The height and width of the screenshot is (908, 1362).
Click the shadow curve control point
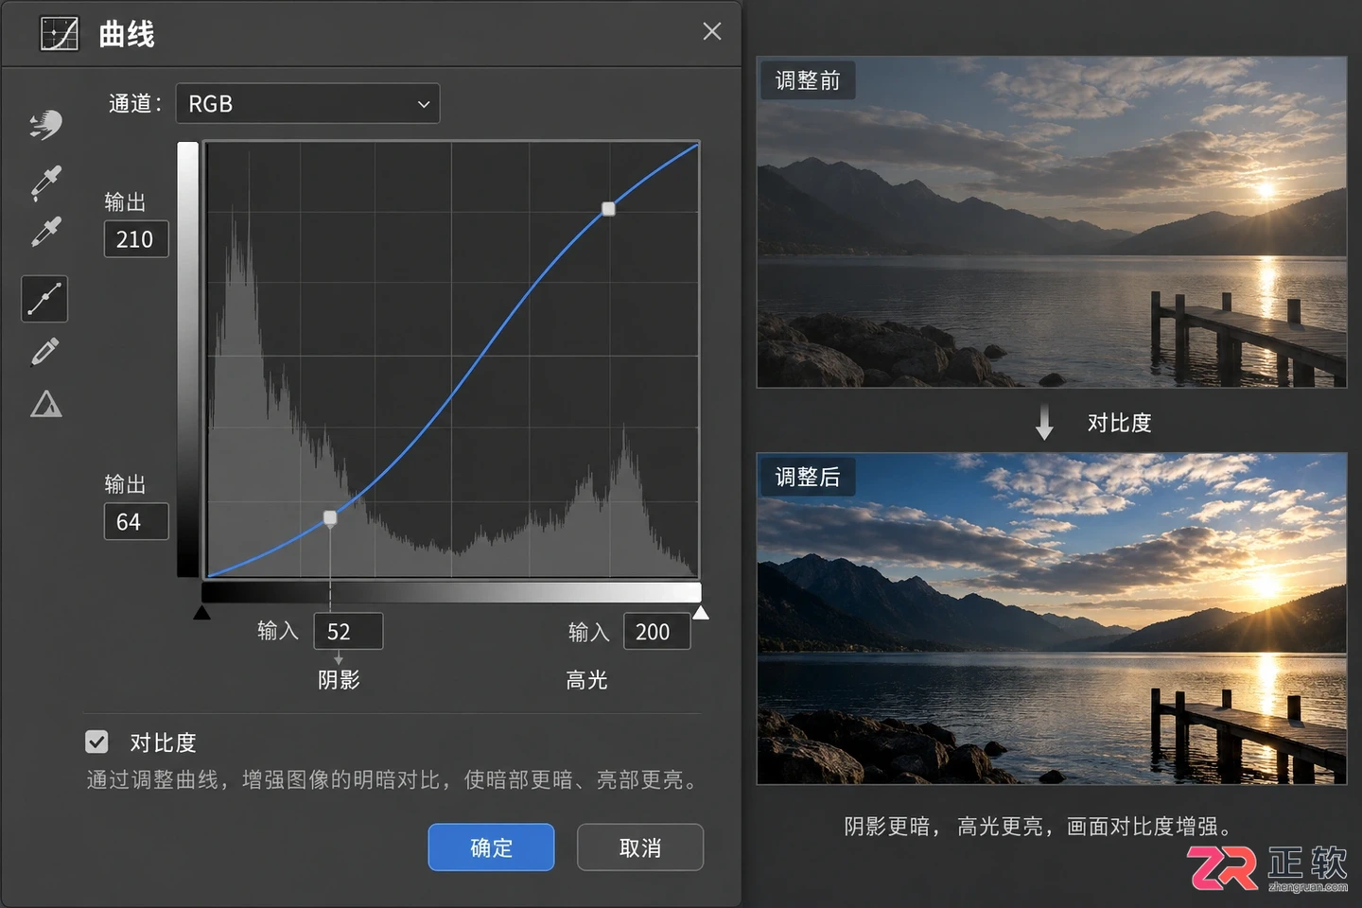coord(330,517)
